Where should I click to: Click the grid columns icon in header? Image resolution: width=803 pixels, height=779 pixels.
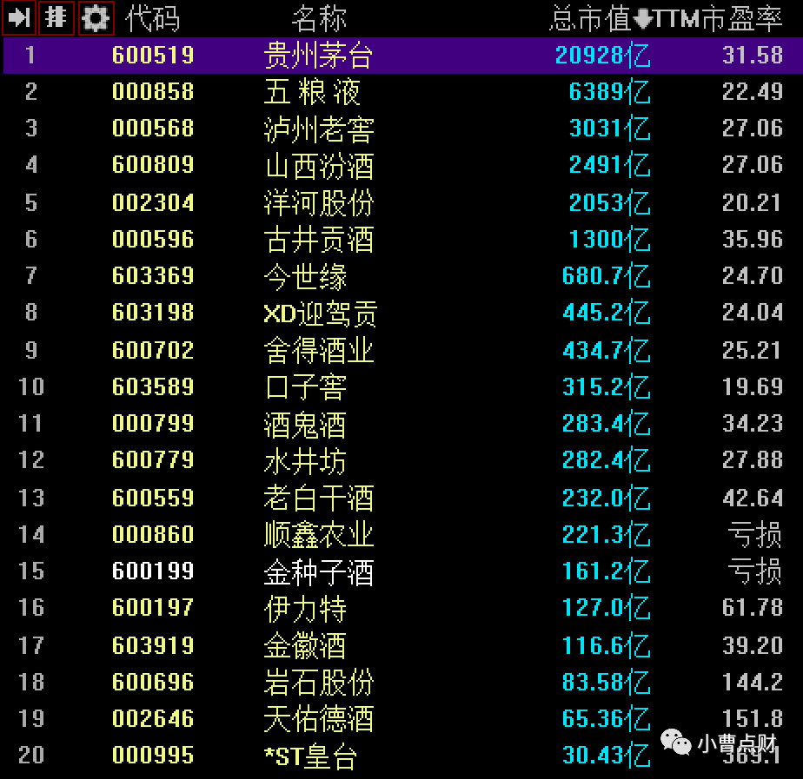[56, 17]
